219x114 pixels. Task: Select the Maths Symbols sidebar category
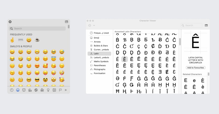coord(101,61)
